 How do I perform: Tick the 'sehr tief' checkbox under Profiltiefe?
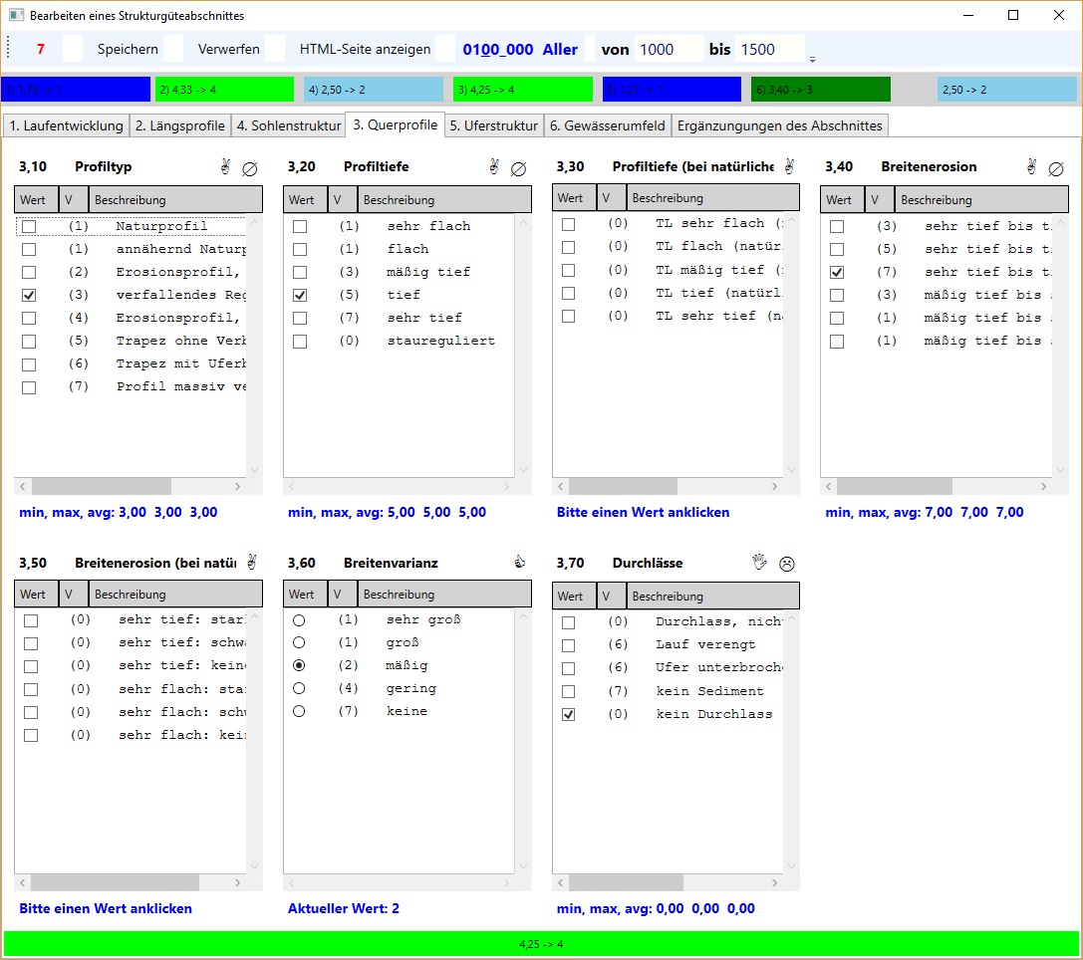click(x=300, y=318)
